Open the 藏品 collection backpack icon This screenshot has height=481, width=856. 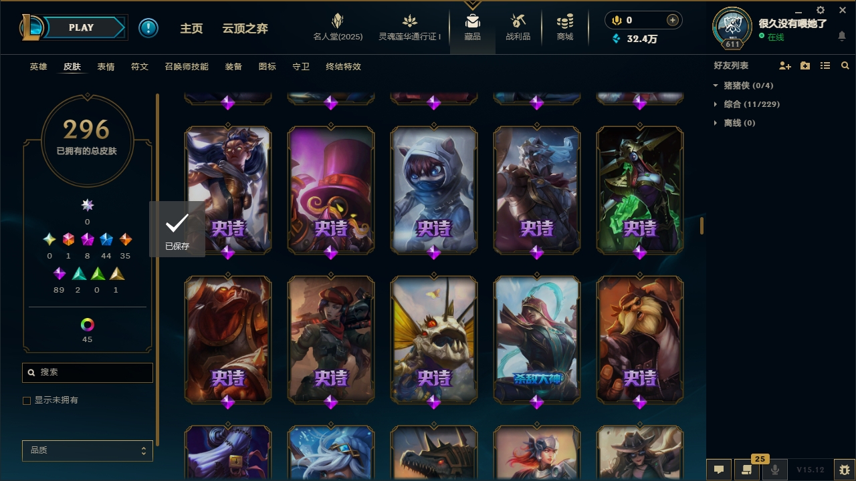473,21
